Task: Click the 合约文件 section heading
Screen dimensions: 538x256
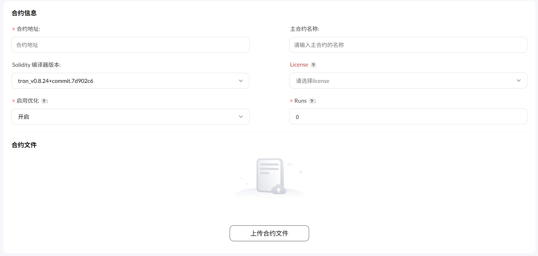Action: tap(24, 145)
